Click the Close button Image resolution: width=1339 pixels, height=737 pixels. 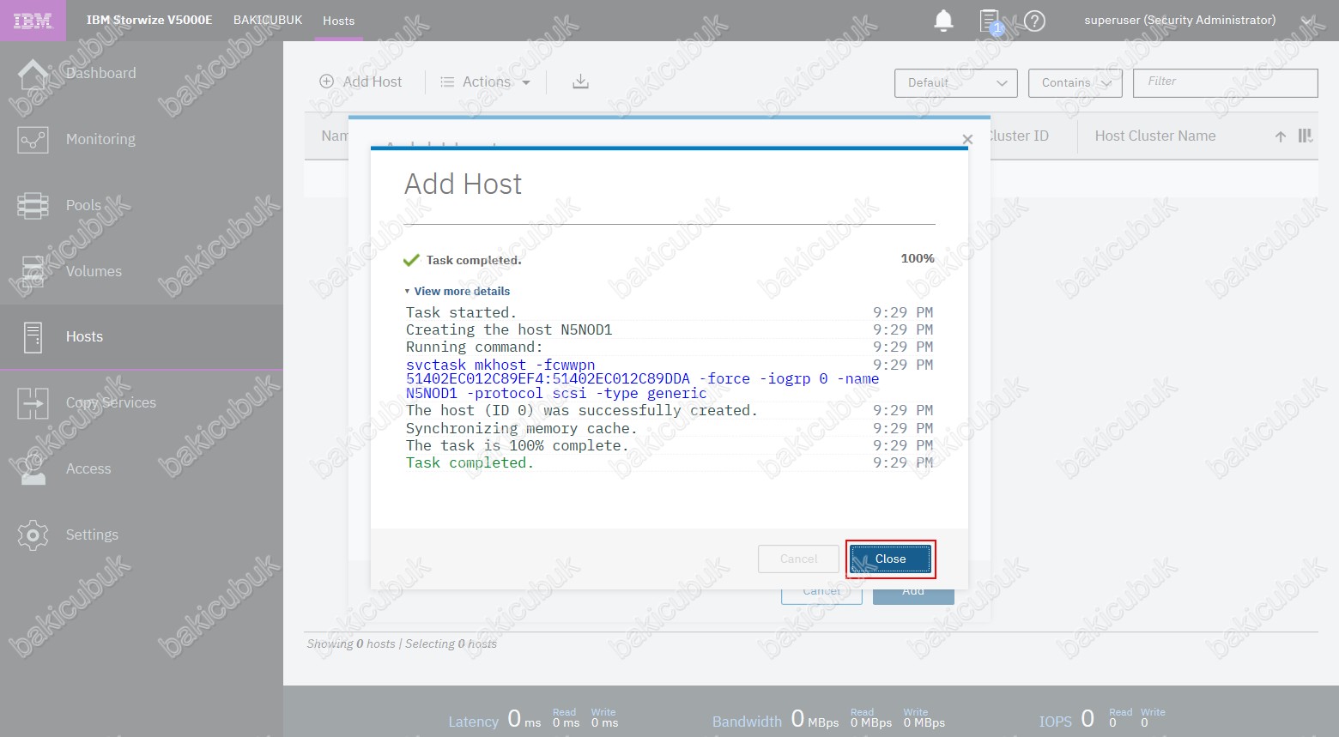point(890,559)
